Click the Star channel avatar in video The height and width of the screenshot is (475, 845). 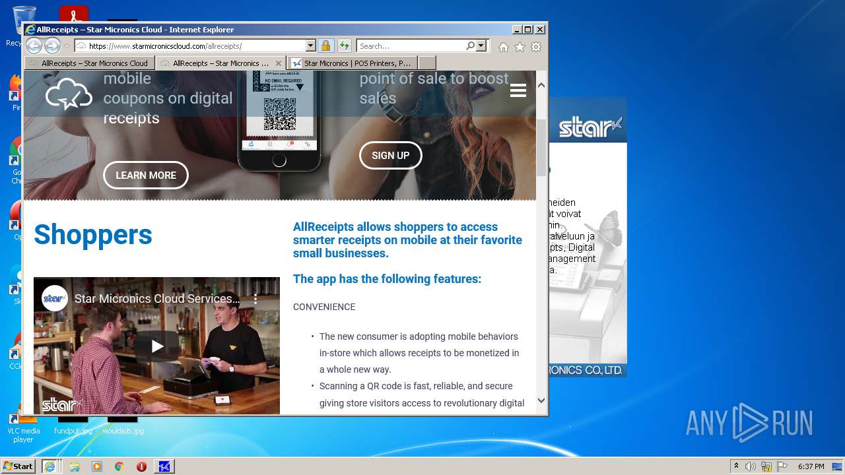tap(55, 298)
